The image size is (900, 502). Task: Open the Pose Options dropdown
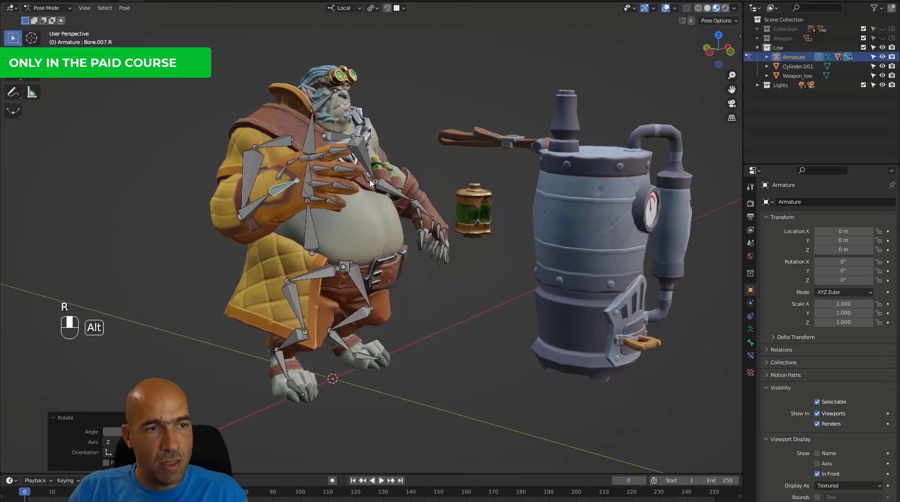click(x=718, y=21)
